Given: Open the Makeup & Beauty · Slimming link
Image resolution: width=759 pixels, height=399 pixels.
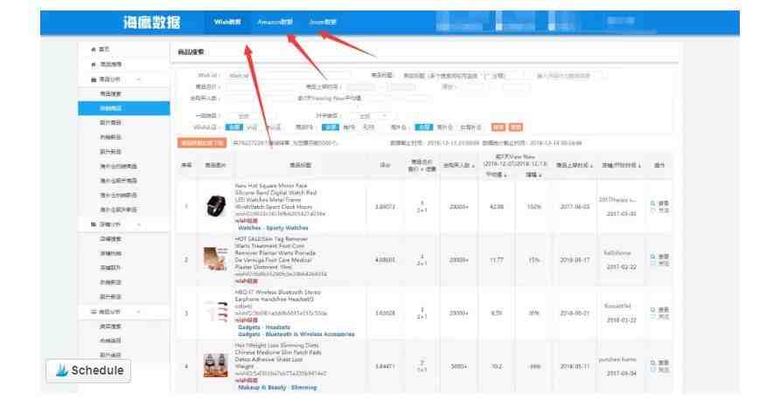Looking at the screenshot, I should [277, 388].
